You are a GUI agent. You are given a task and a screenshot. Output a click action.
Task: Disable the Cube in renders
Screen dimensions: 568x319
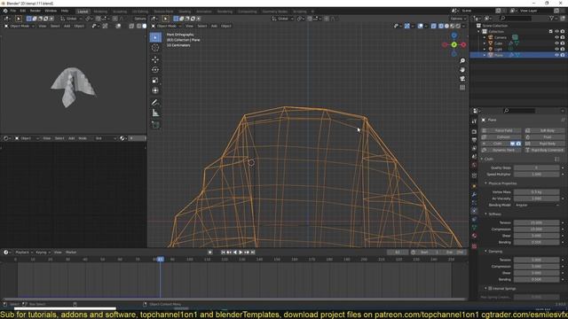click(563, 43)
